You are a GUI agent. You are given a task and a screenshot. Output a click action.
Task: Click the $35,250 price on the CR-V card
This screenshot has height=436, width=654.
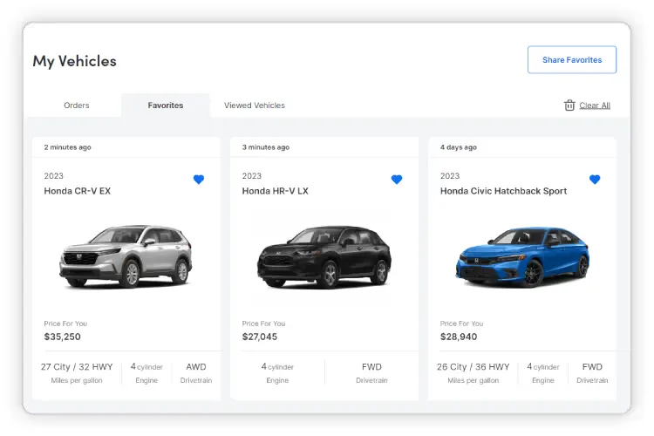(x=62, y=337)
